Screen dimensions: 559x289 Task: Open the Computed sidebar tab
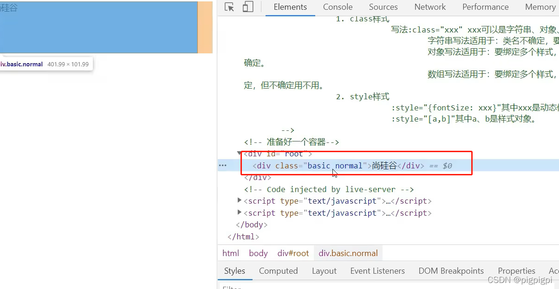[279, 271]
